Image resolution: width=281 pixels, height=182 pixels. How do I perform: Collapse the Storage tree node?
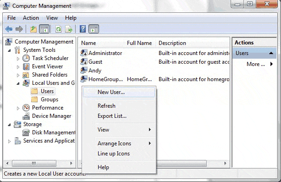pyautogui.click(x=9, y=125)
